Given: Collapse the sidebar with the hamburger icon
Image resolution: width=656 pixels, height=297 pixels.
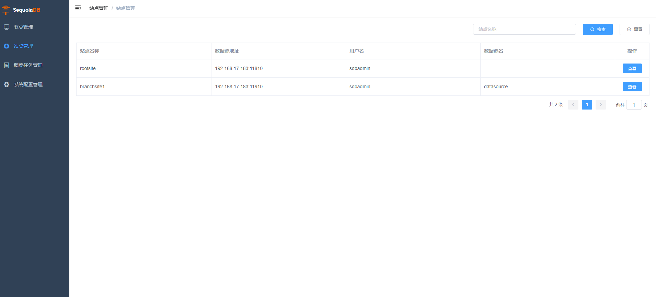Looking at the screenshot, I should (x=78, y=8).
